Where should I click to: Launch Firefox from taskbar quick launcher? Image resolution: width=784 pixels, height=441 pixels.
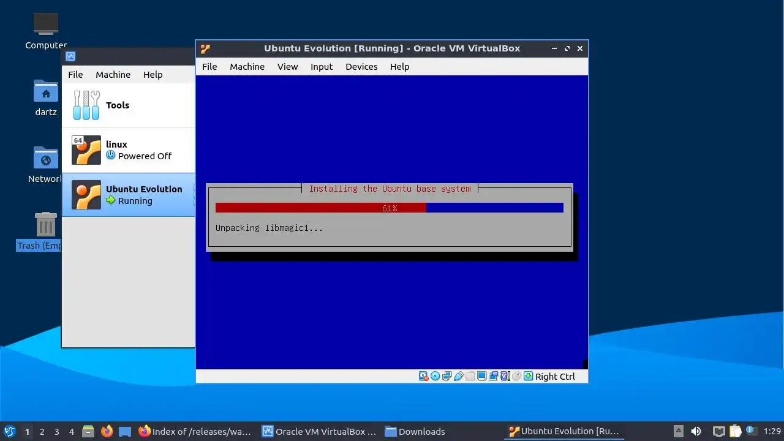pyautogui.click(x=107, y=431)
